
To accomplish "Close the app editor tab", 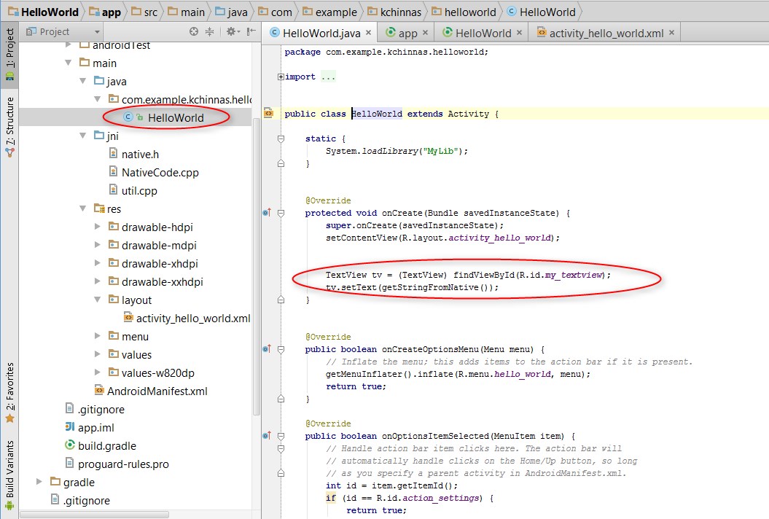I will tap(425, 32).
